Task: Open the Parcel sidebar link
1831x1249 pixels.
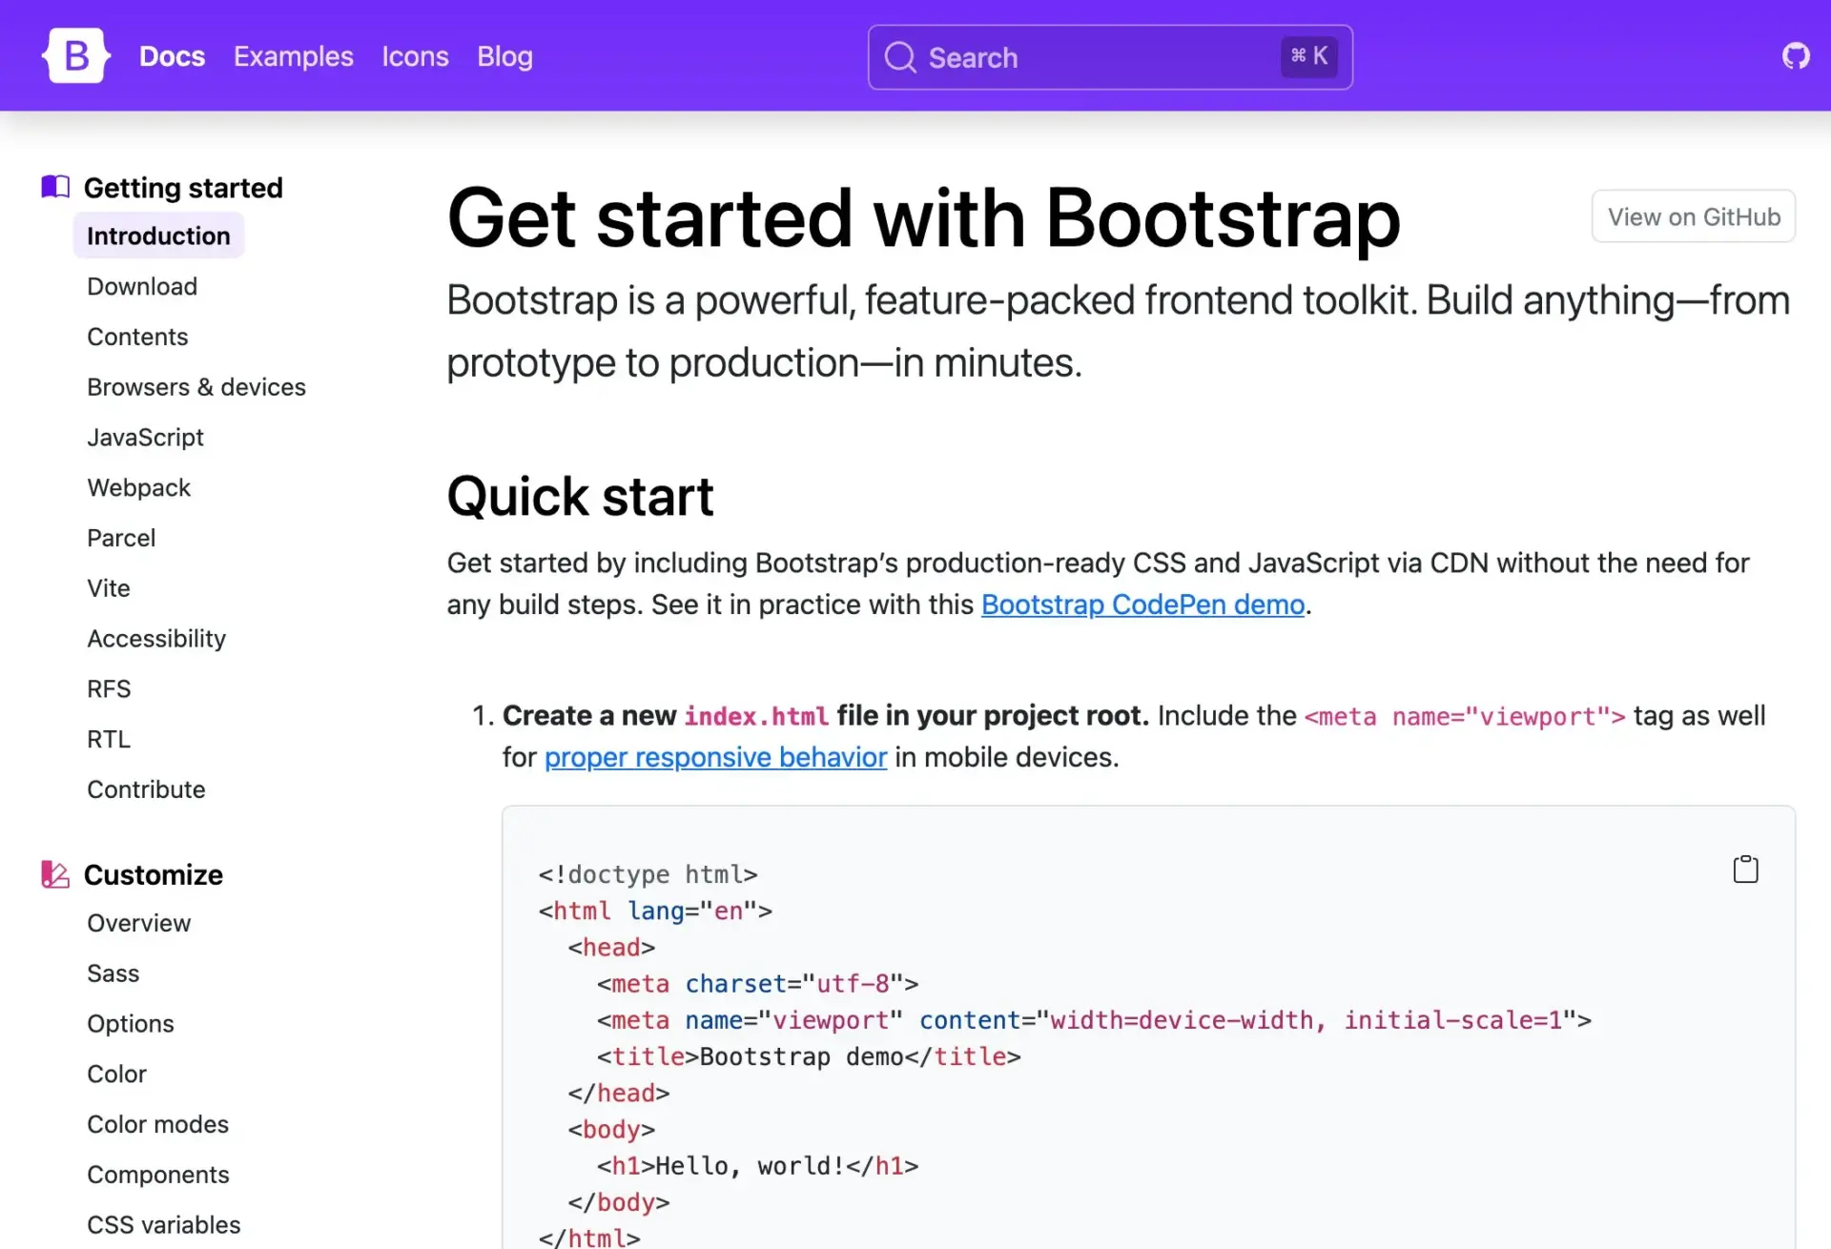Action: [121, 538]
